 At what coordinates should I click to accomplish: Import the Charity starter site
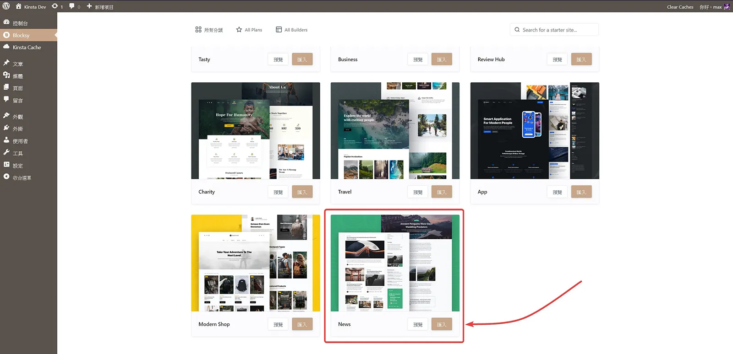[302, 192]
